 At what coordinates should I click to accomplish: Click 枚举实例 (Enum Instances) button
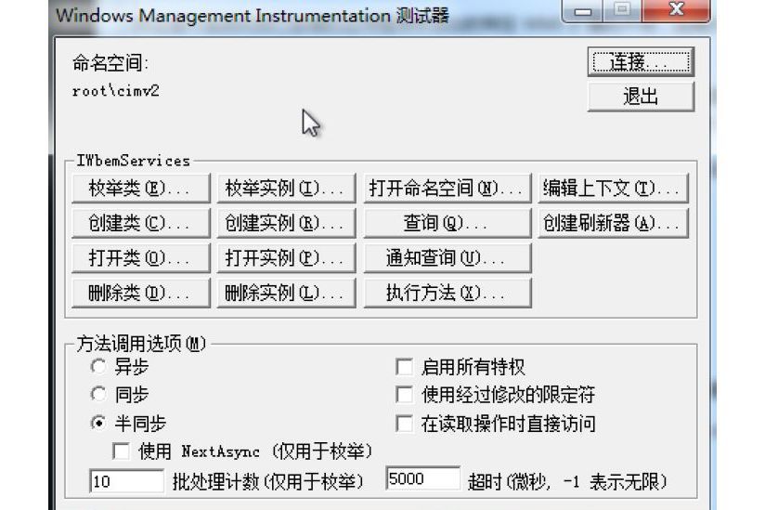(286, 189)
